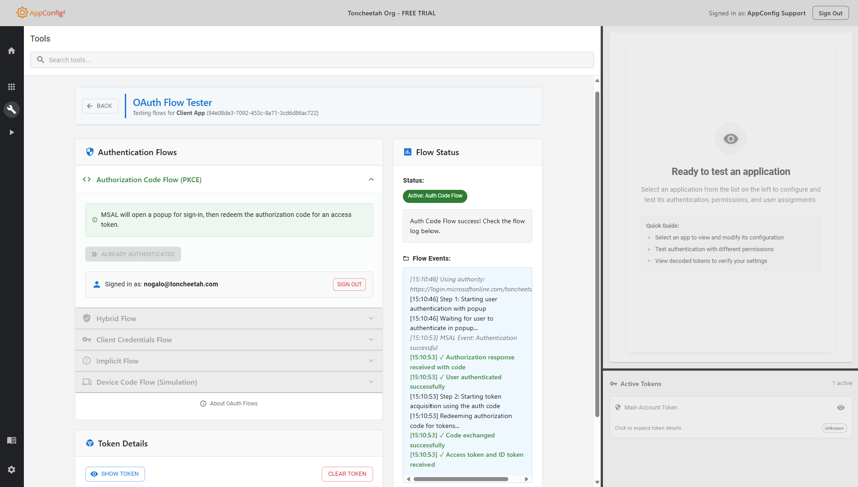Image resolution: width=858 pixels, height=487 pixels.
Task: Click 'Authorization response received with code' log entry
Action: click(462, 362)
